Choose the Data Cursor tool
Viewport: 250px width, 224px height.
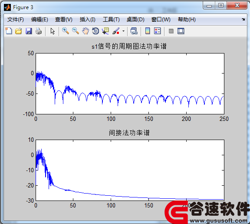pyautogui.click(x=105, y=31)
